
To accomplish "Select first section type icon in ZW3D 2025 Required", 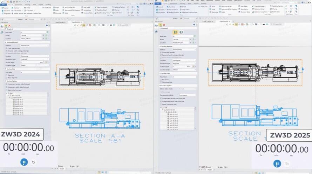I will point(176,32).
